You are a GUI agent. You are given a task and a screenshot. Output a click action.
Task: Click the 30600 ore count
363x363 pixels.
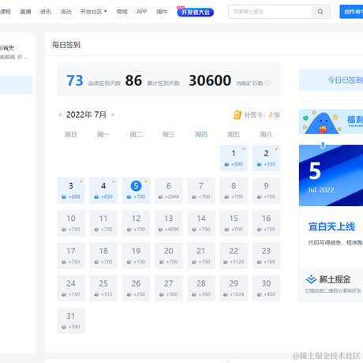coord(210,80)
